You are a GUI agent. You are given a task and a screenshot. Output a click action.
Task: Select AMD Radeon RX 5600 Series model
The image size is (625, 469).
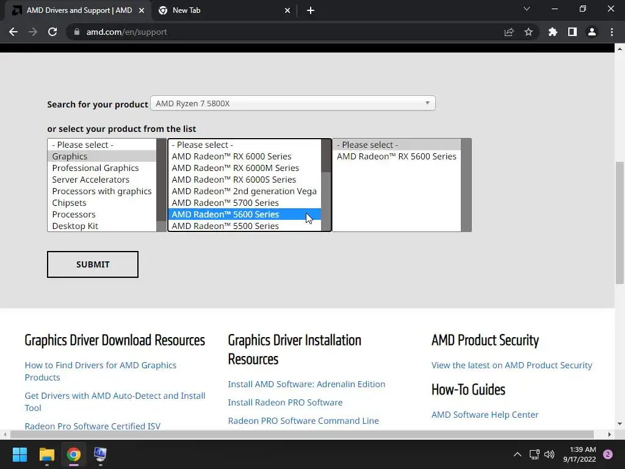click(397, 156)
